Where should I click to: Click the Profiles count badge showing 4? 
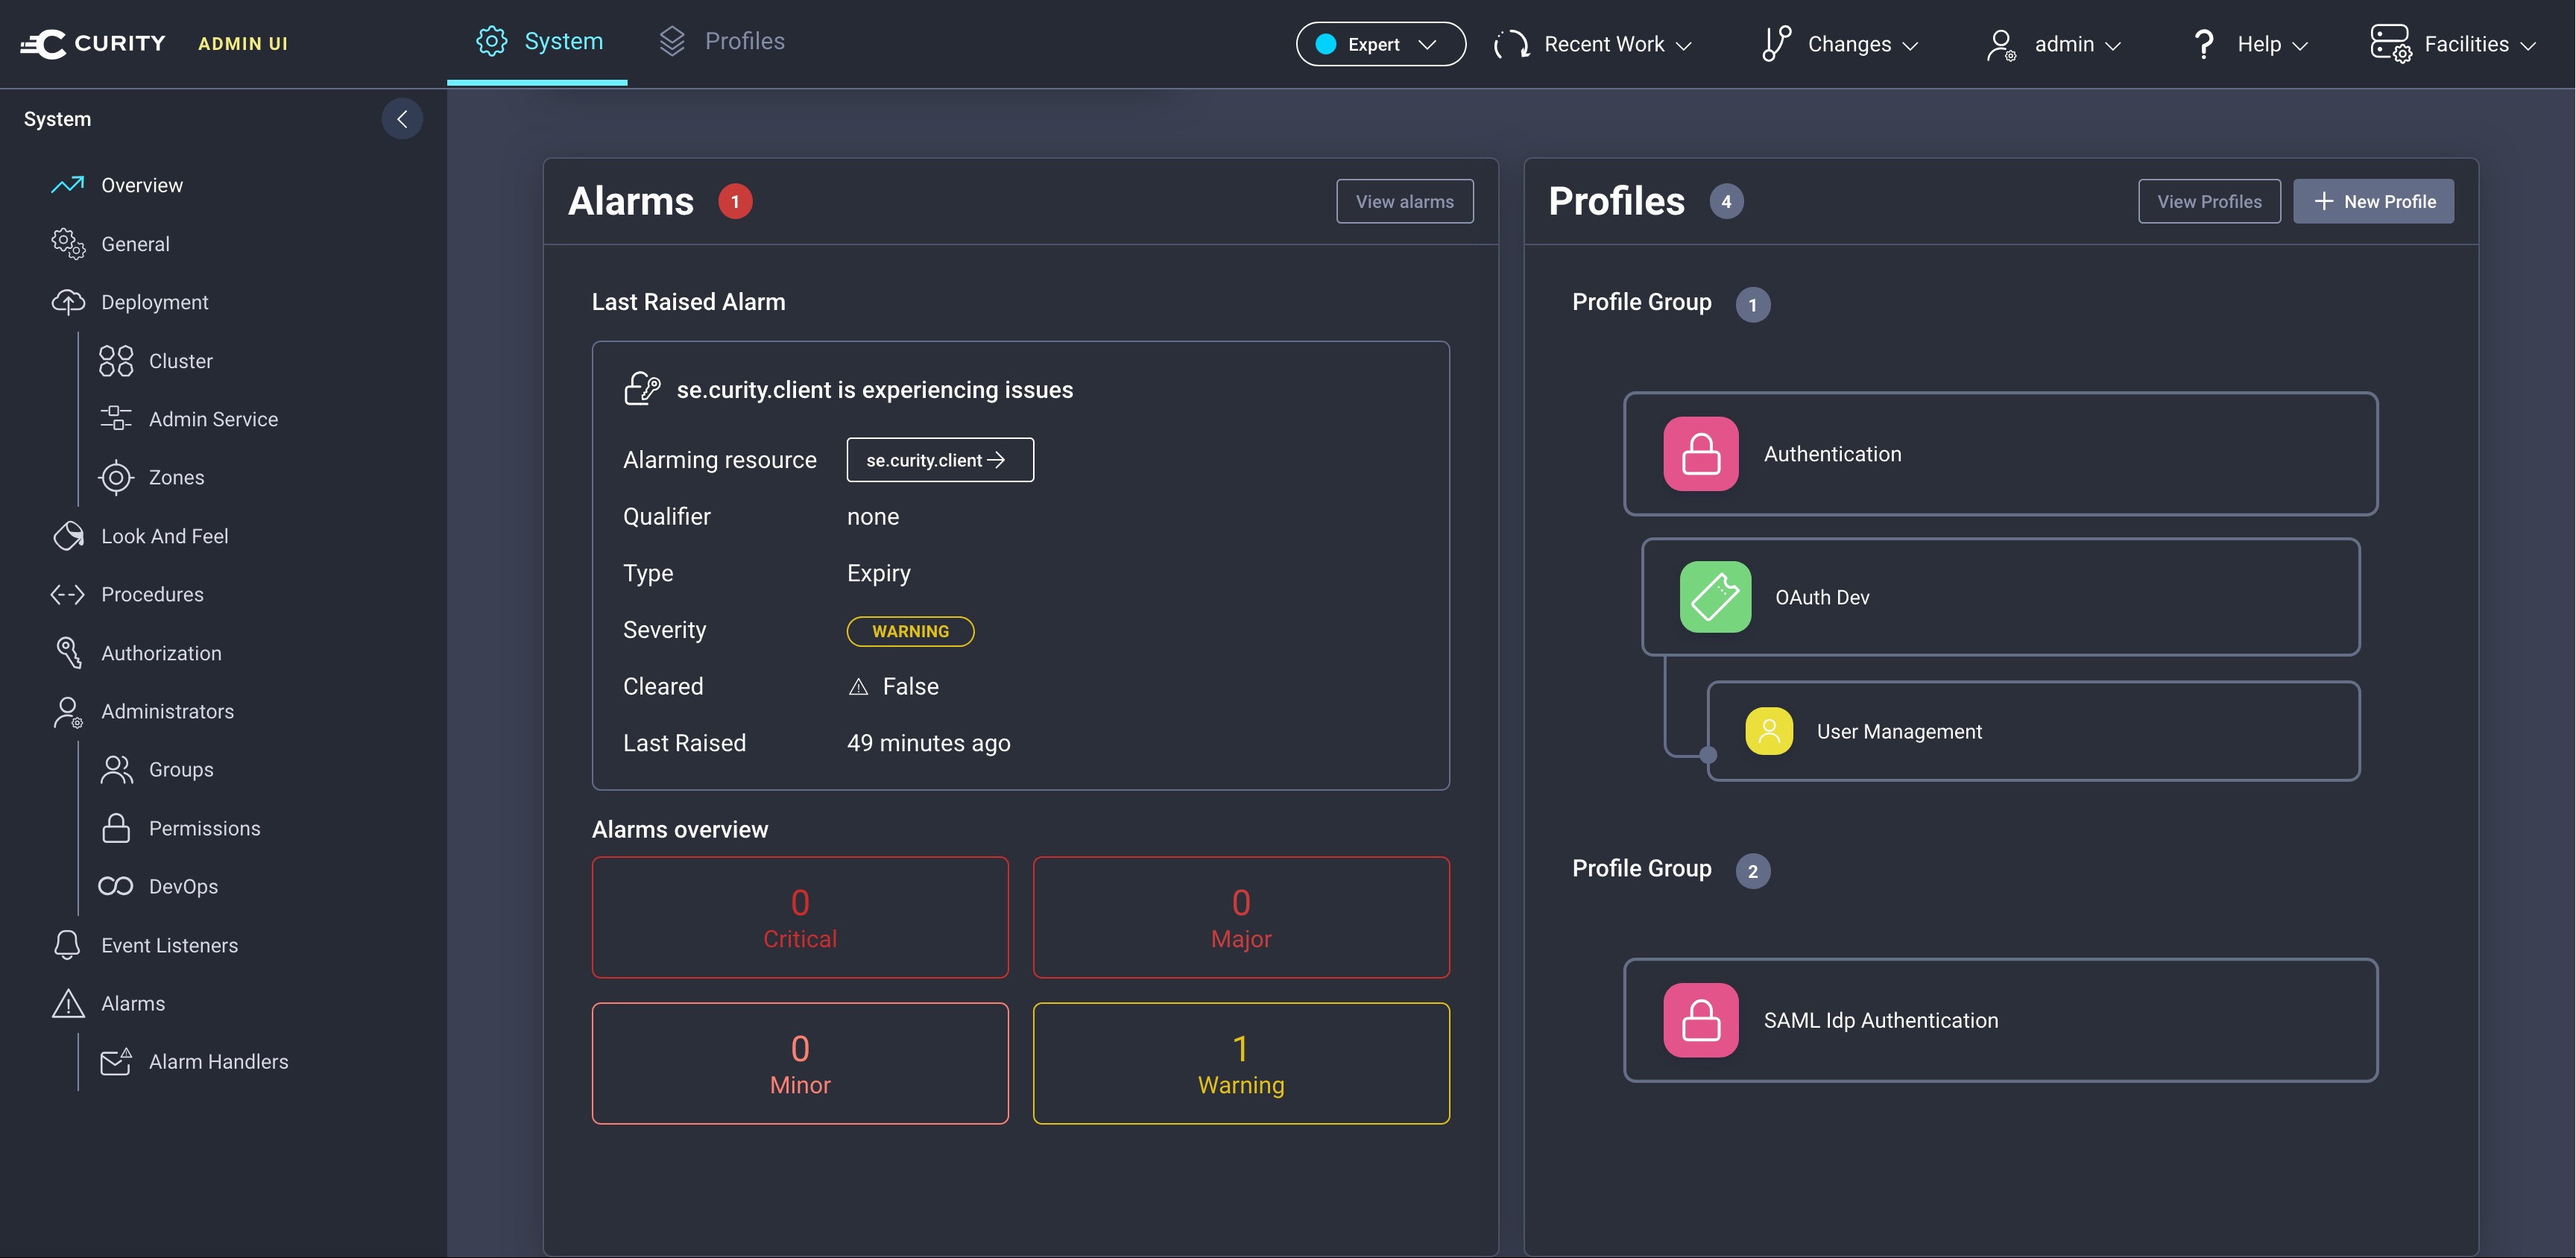[1726, 201]
